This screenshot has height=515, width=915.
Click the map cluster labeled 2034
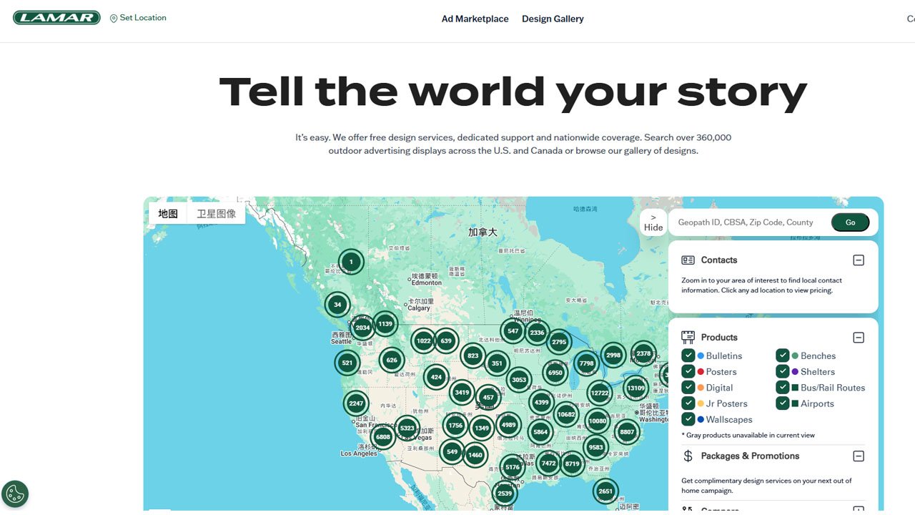point(362,328)
